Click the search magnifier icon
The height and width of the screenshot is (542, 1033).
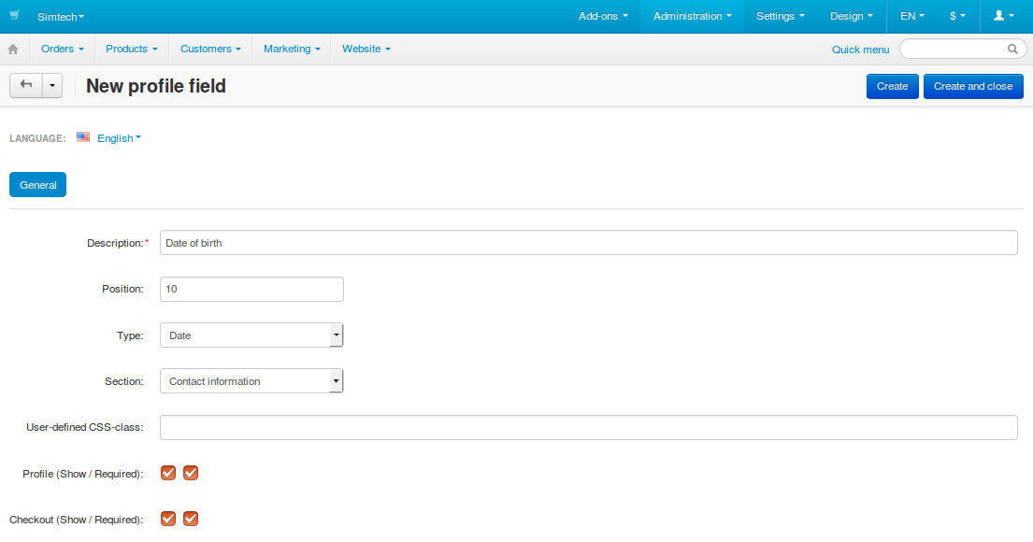click(1012, 49)
